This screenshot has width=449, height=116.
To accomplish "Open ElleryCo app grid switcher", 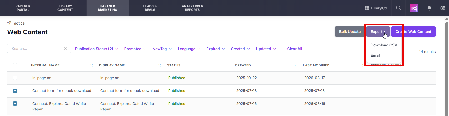I will [376, 8].
